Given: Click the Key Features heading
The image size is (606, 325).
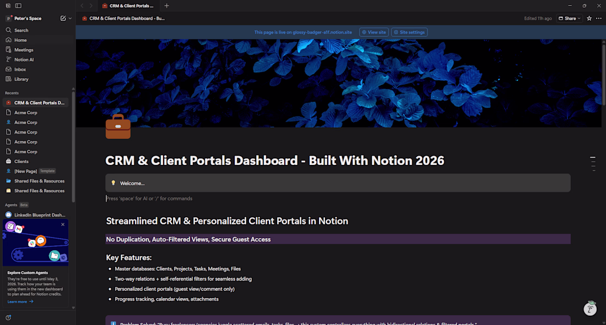Looking at the screenshot, I should [129, 257].
